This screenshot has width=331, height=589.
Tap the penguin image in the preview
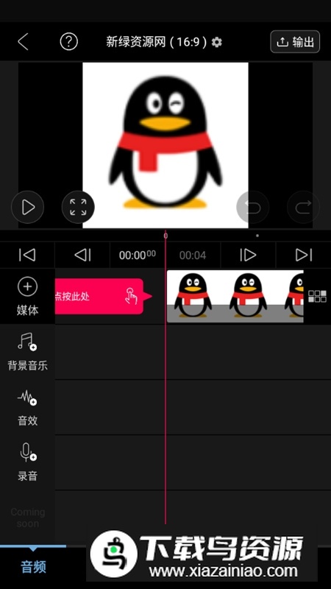(165, 145)
